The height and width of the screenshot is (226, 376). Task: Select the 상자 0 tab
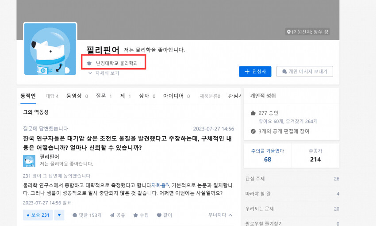click(x=147, y=96)
